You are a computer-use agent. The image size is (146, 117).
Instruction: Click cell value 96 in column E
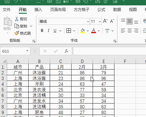[104, 78]
